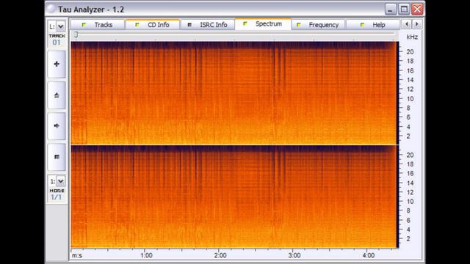Open the Tracks tab
This screenshot has width=470, height=264.
(x=98, y=25)
